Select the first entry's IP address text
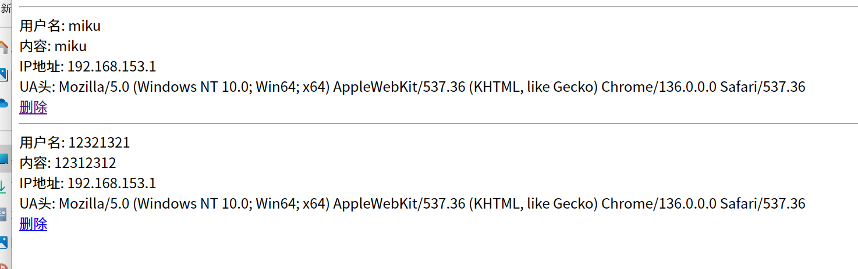The image size is (858, 269). coord(88,66)
